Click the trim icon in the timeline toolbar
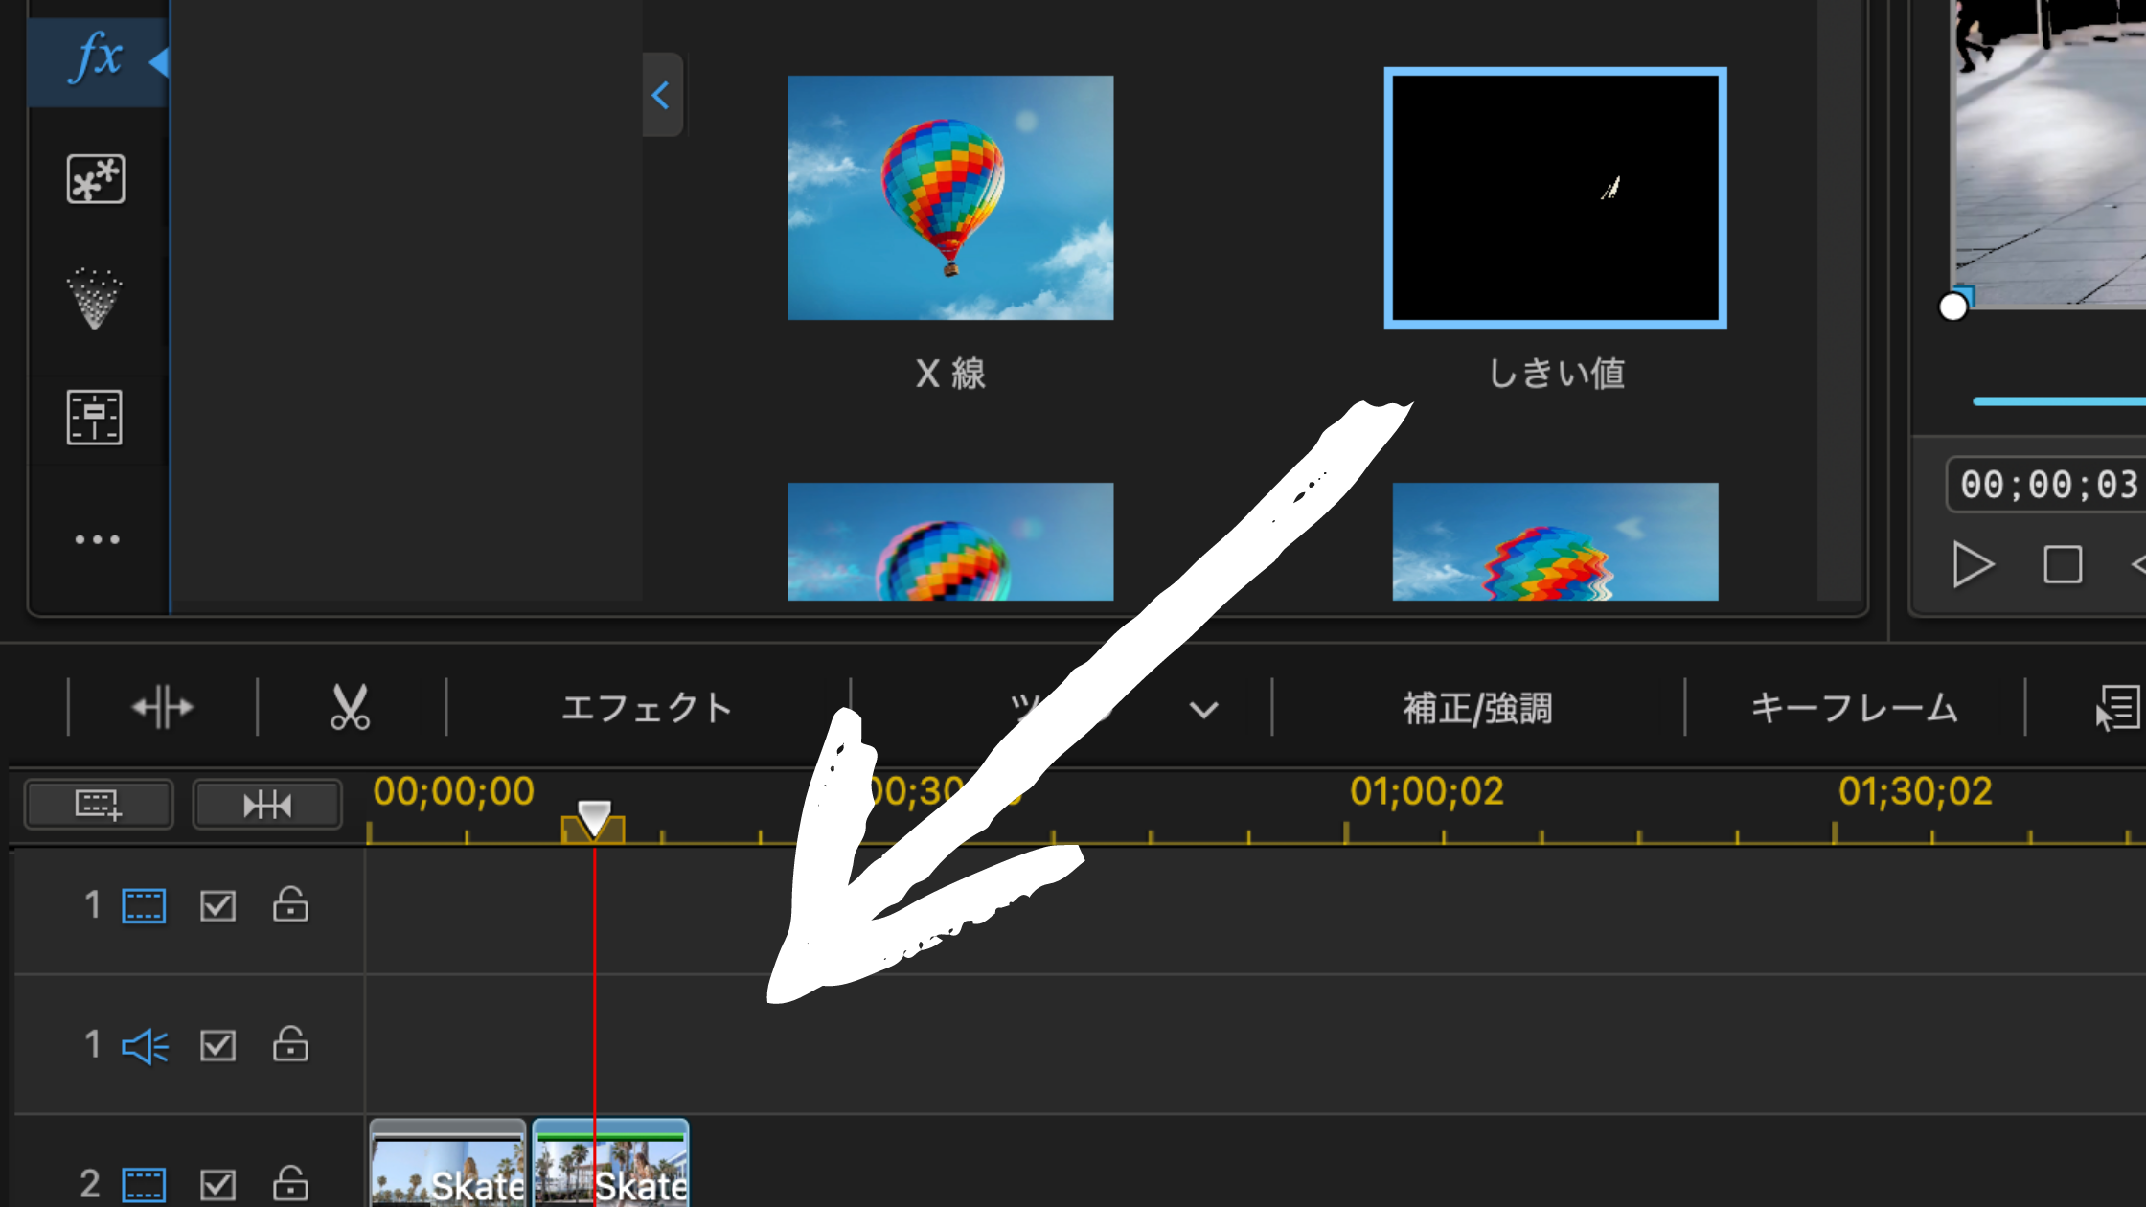 point(162,708)
